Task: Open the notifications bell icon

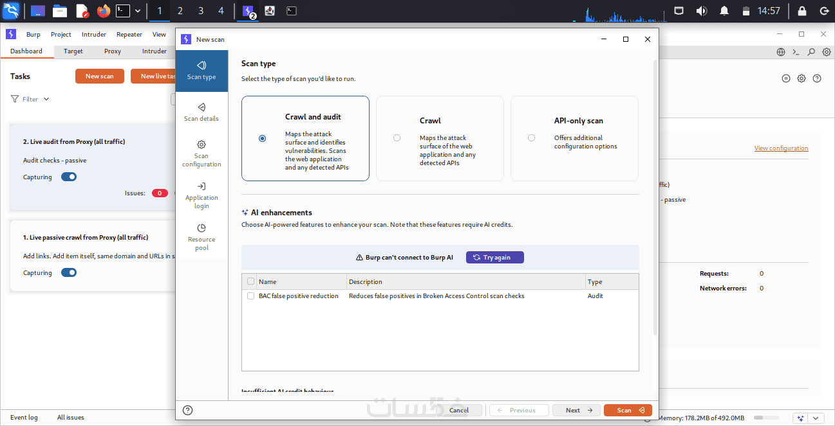Action: pos(724,11)
